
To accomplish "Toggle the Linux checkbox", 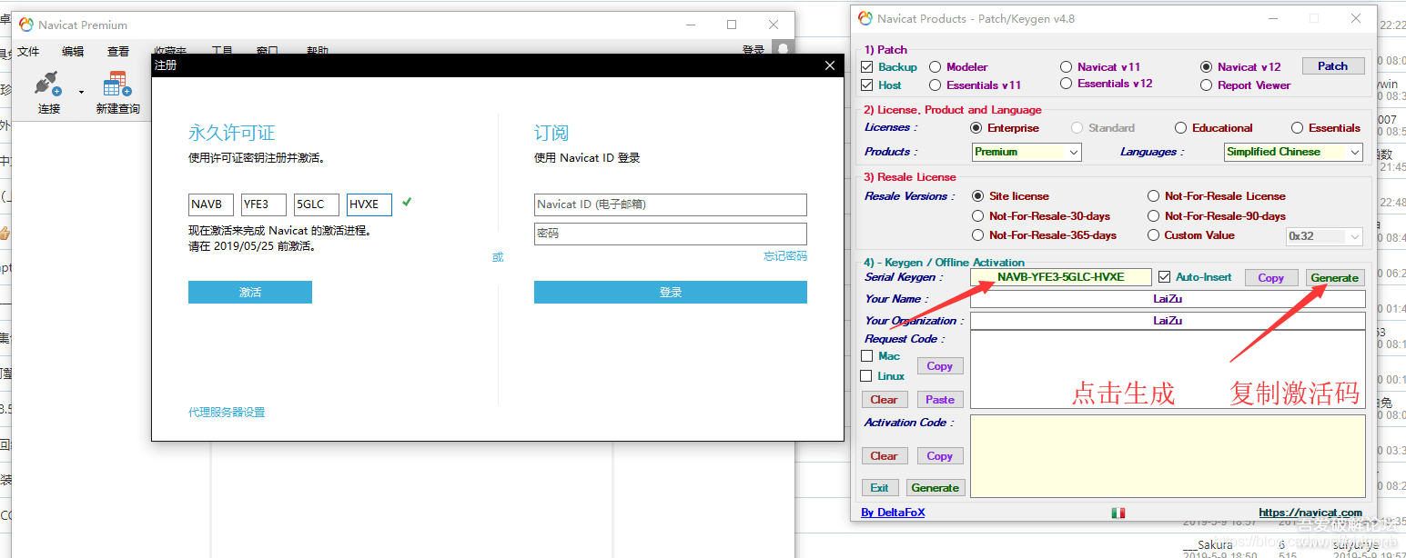I will pos(866,376).
